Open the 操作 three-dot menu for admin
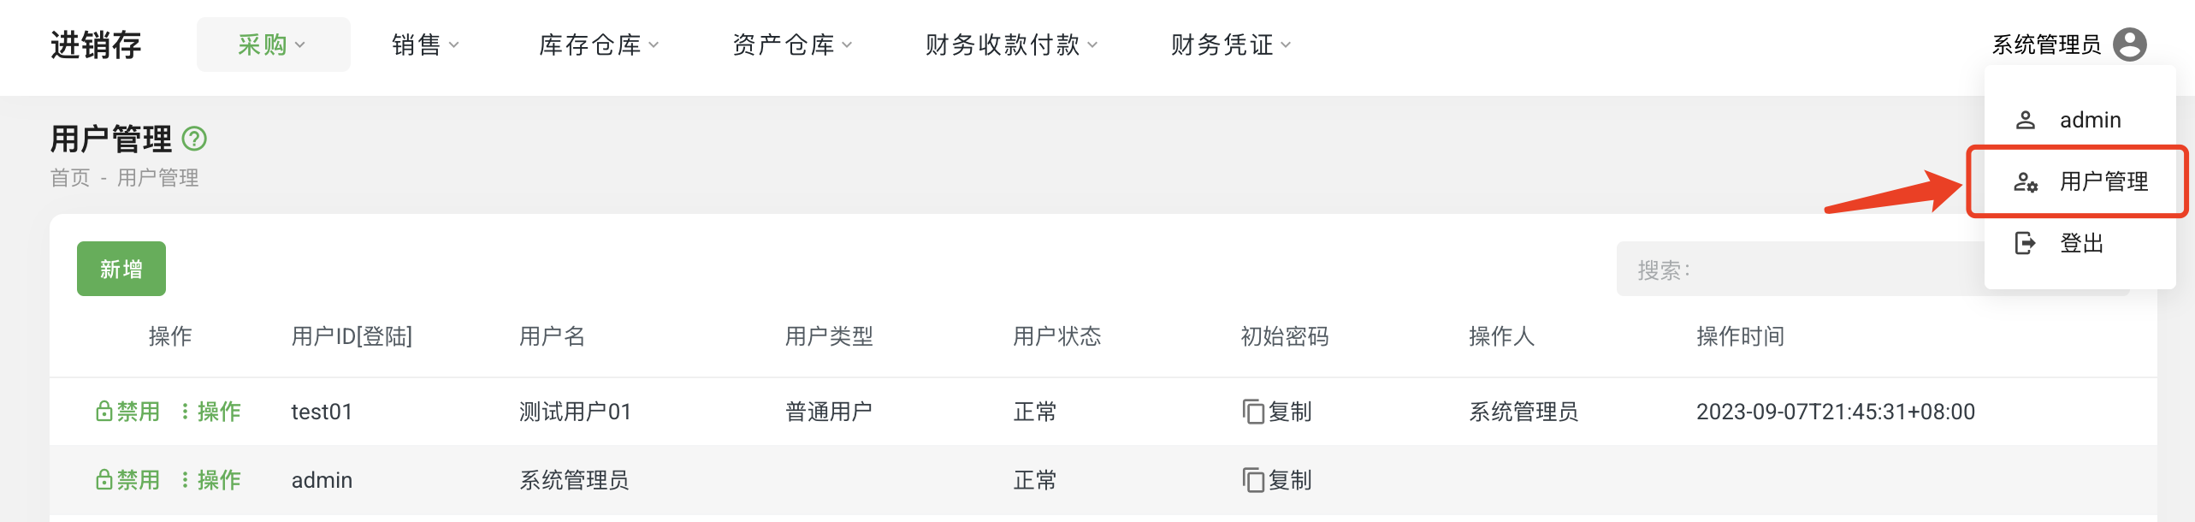This screenshot has width=2195, height=522. [x=185, y=480]
